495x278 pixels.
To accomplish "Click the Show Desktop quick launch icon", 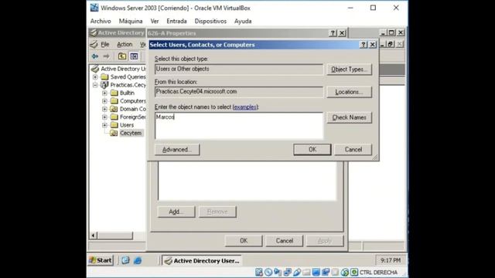I will pyautogui.click(x=125, y=260).
